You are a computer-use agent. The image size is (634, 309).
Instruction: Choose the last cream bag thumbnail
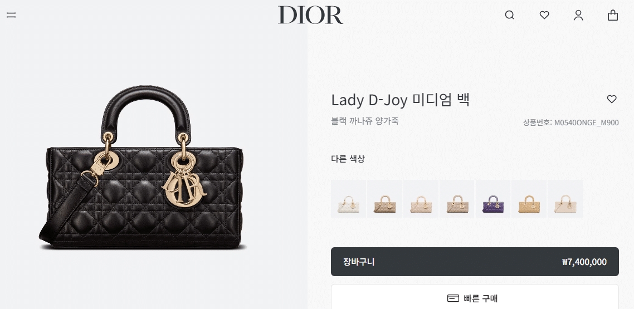565,199
